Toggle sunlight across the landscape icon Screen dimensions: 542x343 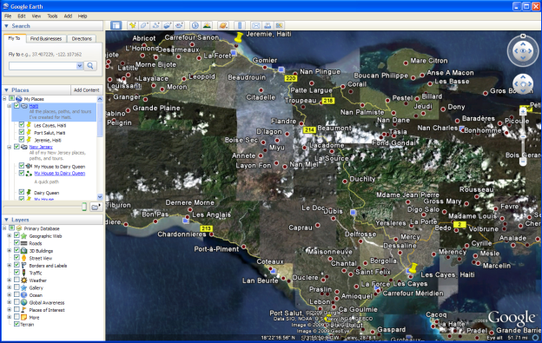pos(207,25)
